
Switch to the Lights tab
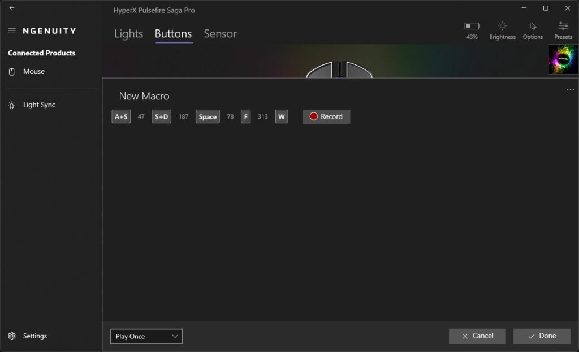click(128, 34)
